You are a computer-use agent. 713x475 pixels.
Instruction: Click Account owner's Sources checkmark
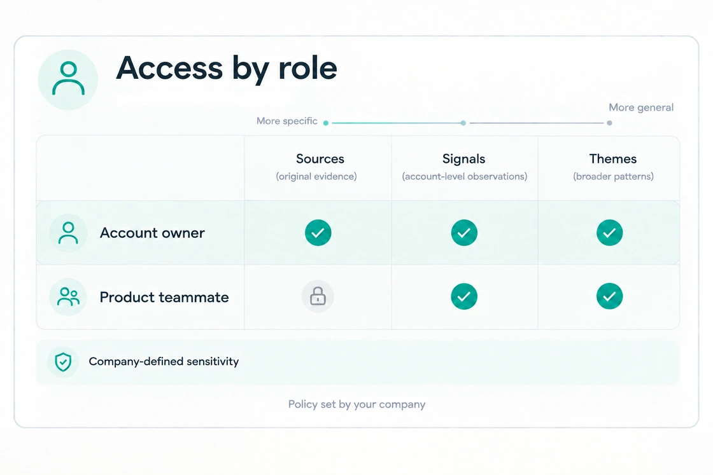click(x=318, y=233)
